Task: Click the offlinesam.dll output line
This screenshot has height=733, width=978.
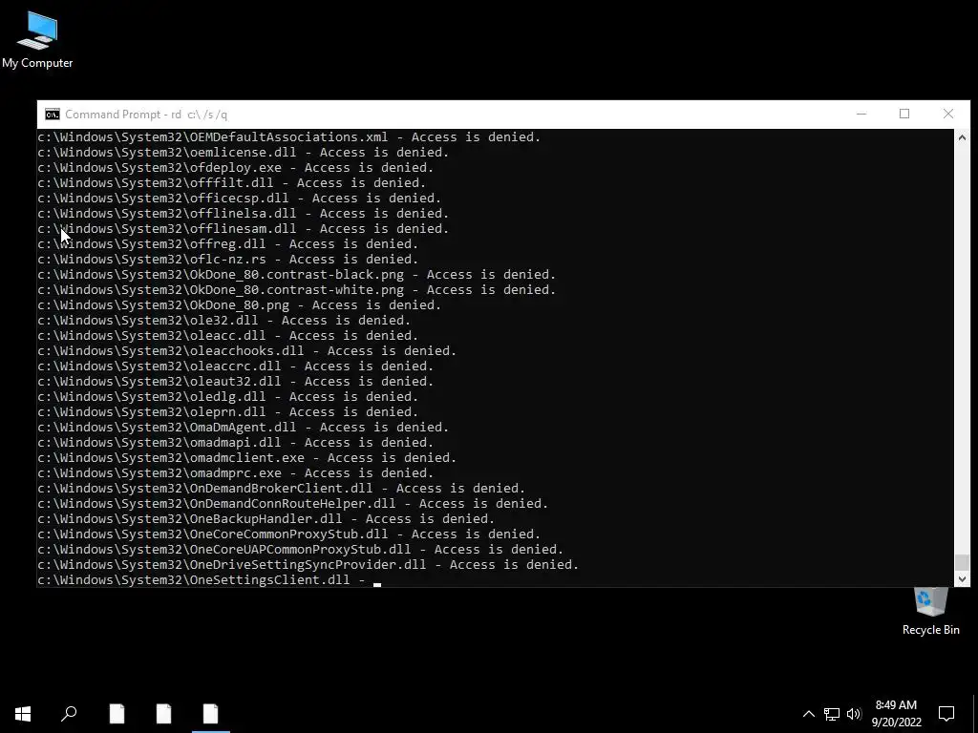Action: tap(244, 229)
